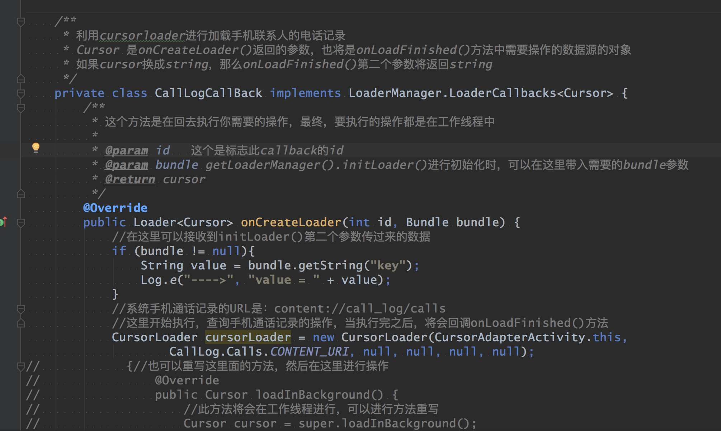This screenshot has height=431, width=721.
Task: Click the 'this' keyword after CursorAdapterActivity
Action: pos(607,337)
